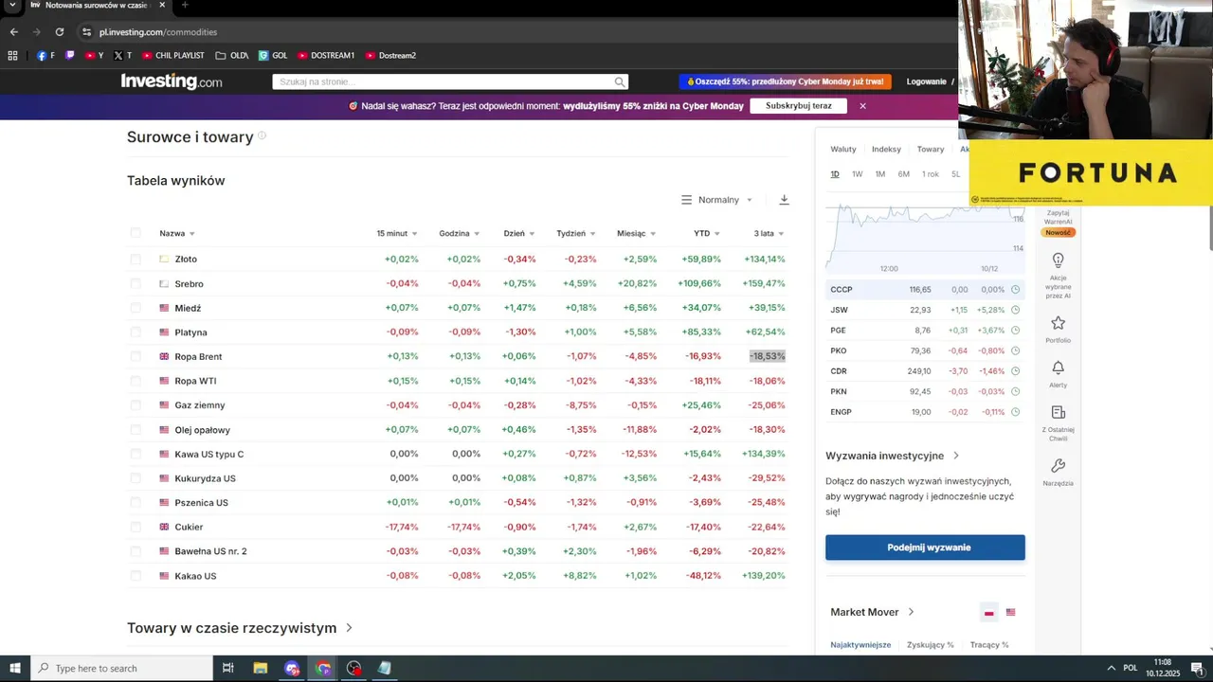1213x682 pixels.
Task: Sort by the YTD column
Action: [x=707, y=233]
